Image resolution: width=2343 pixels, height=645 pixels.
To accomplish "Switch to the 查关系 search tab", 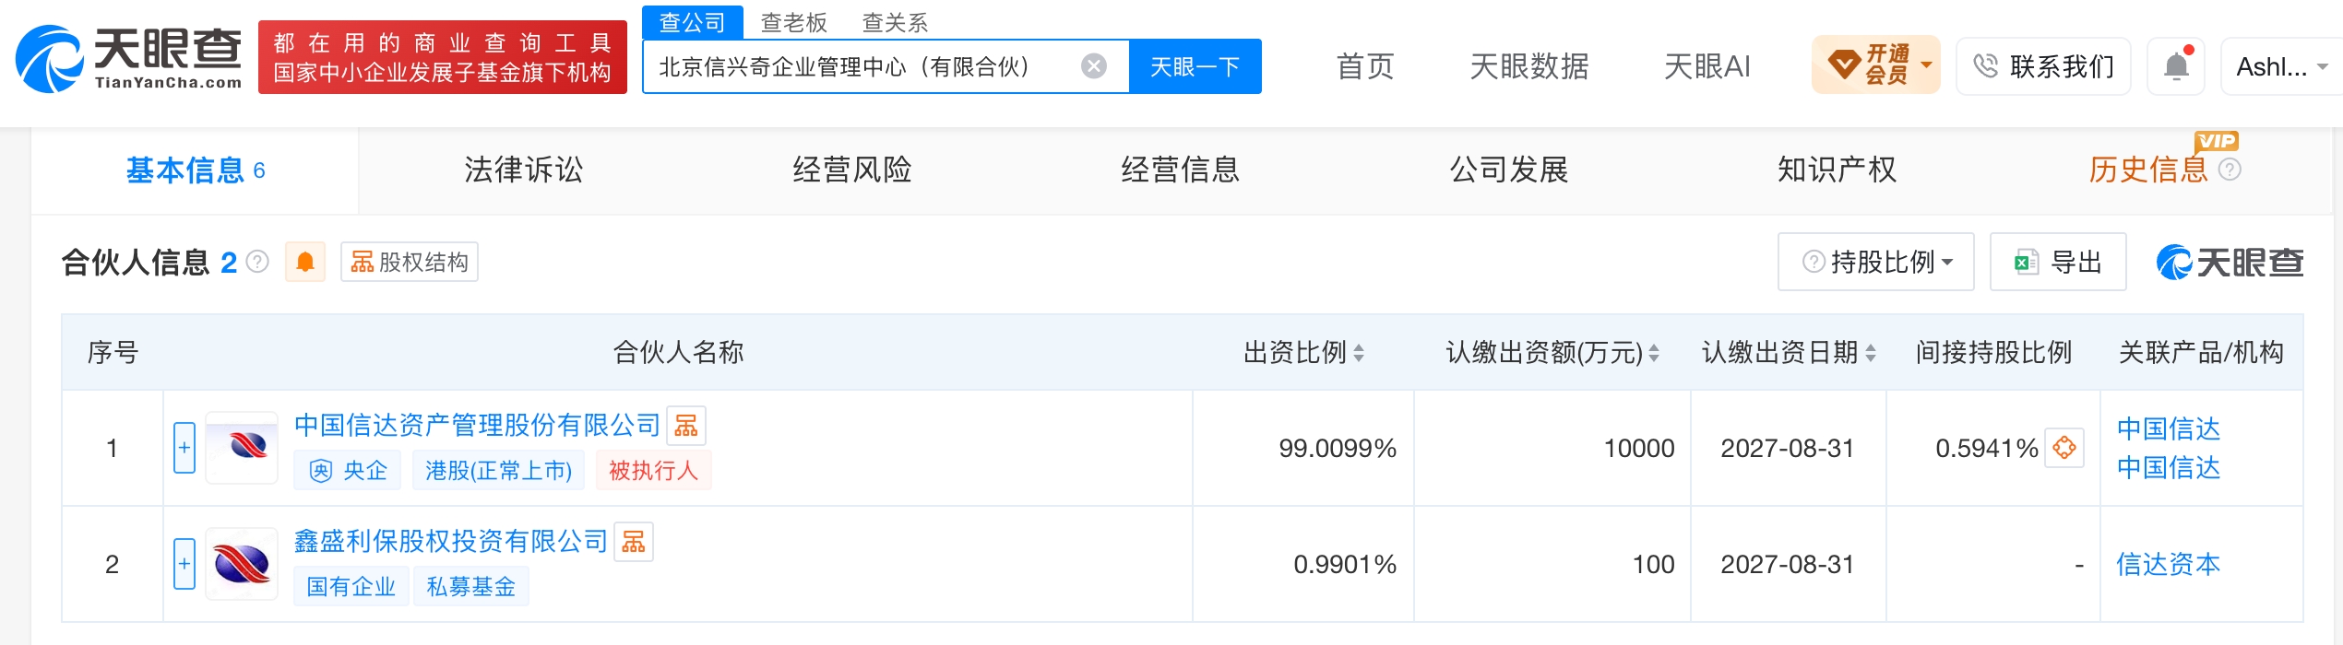I will click(895, 22).
